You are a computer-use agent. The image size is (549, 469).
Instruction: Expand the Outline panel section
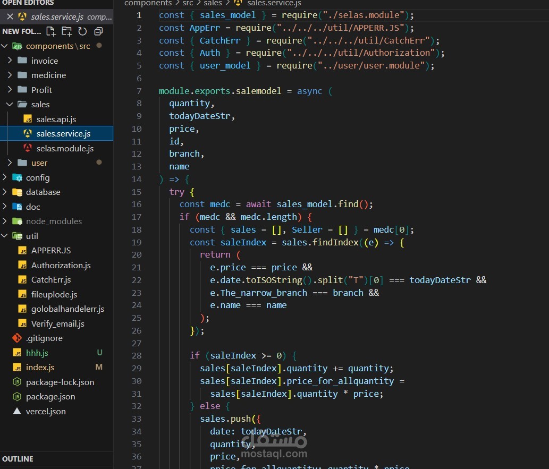(56, 459)
